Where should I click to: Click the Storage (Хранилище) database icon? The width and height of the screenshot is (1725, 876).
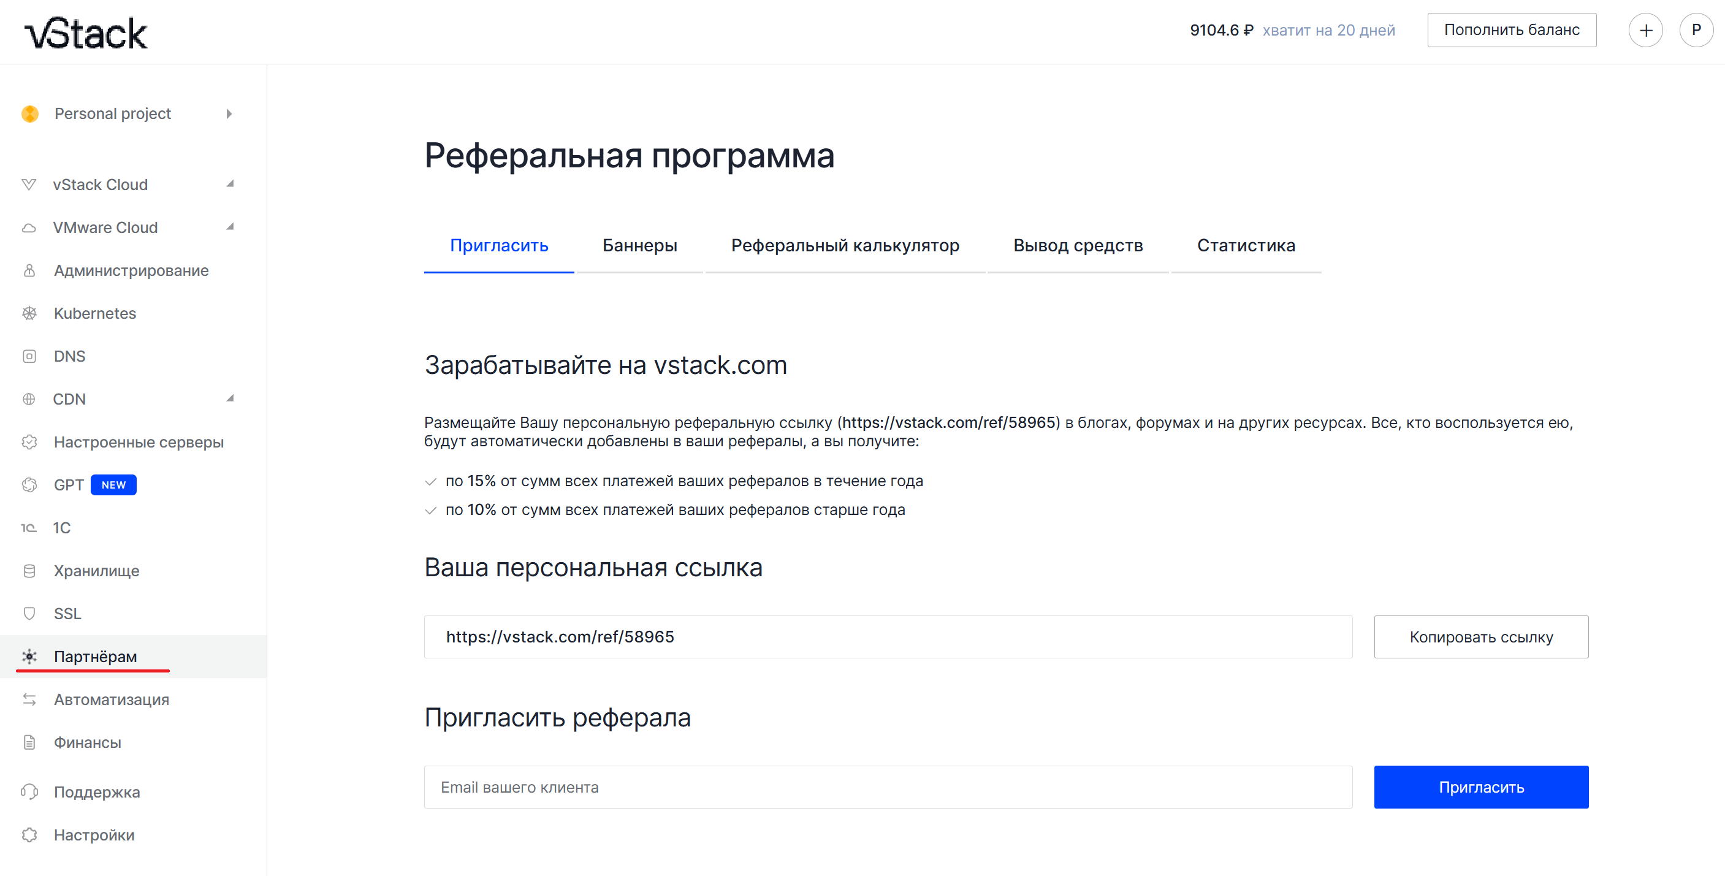coord(29,571)
